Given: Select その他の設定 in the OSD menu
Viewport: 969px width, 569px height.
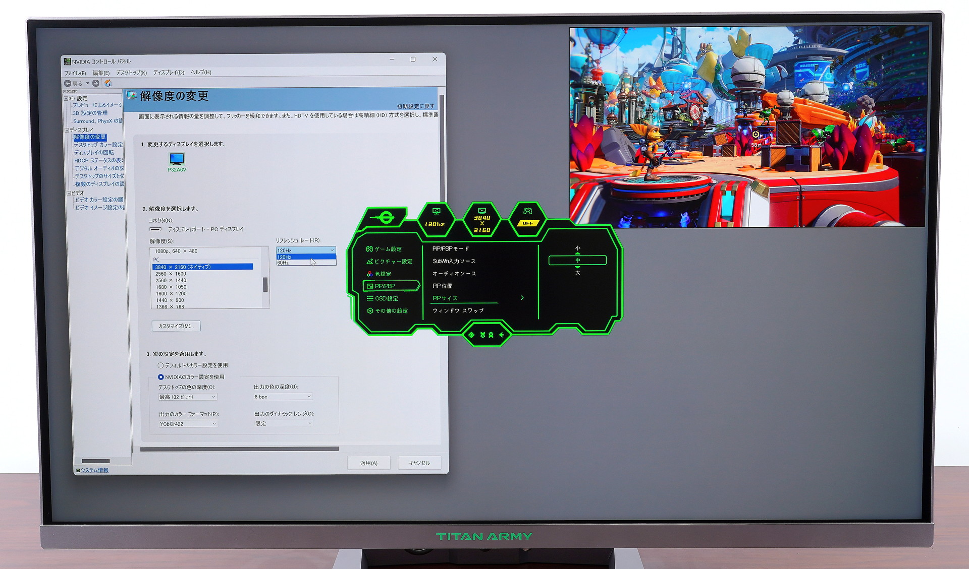Looking at the screenshot, I should [388, 310].
